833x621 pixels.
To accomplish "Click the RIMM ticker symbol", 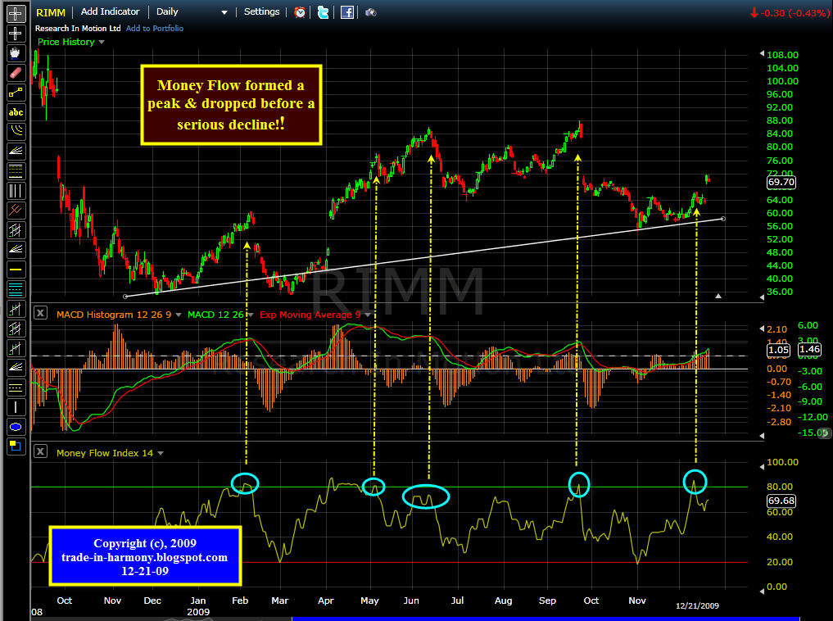I will point(51,12).
